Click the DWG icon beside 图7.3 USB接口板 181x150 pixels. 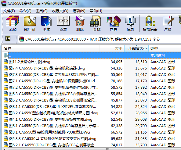6,74
